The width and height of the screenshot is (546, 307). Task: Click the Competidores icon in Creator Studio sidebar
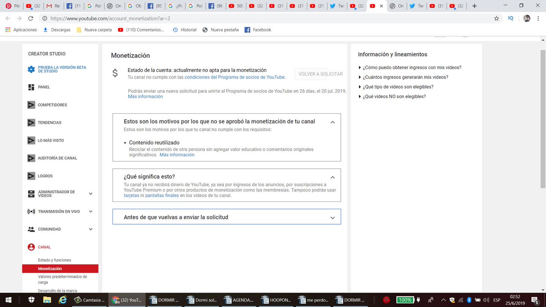click(x=31, y=105)
